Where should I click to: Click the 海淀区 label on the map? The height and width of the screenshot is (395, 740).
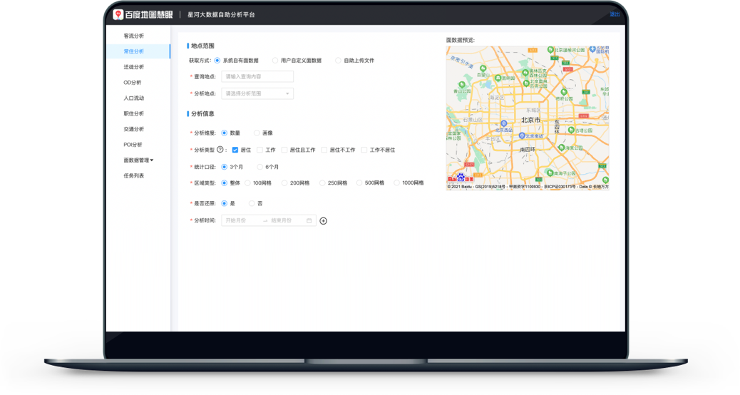click(x=496, y=97)
